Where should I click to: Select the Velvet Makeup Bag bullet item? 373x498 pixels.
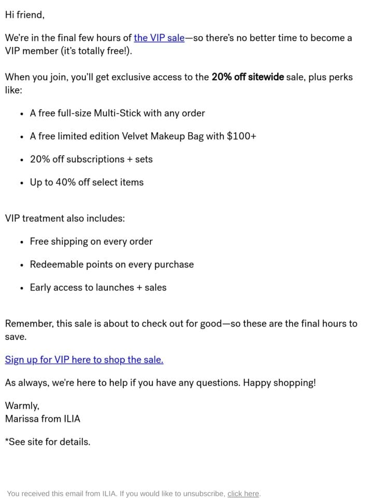(143, 136)
